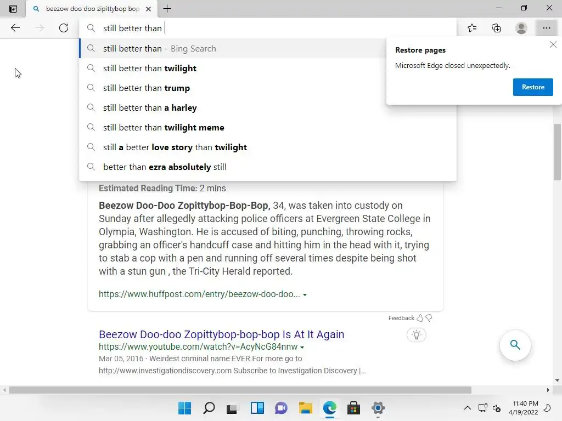The width and height of the screenshot is (562, 421).
Task: Click the lightbulb insights icon
Action: [x=416, y=335]
